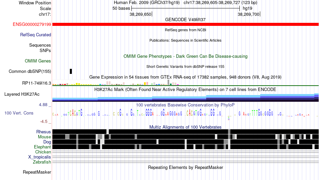Click the chr17:38,269,605-38,269,727 window position text
The height and width of the screenshot is (180, 319).
coord(220,3)
